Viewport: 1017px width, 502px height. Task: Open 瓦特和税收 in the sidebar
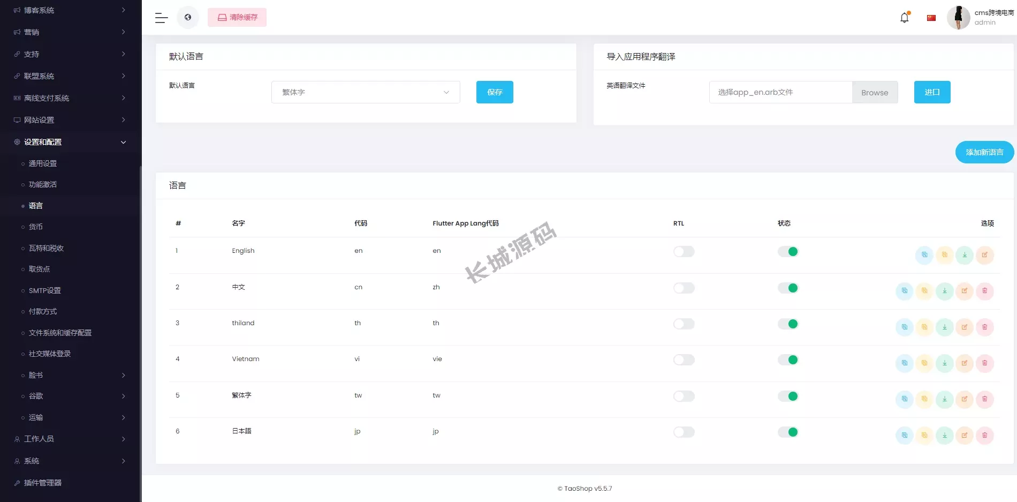coord(46,248)
